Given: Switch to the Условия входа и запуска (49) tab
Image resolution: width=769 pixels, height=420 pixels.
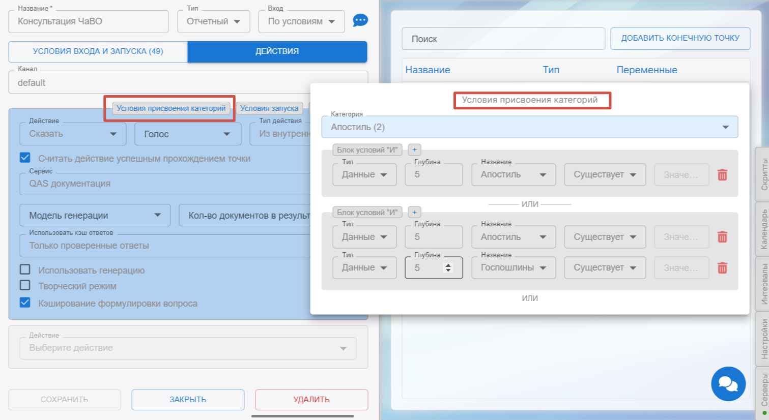Looking at the screenshot, I should tap(98, 51).
